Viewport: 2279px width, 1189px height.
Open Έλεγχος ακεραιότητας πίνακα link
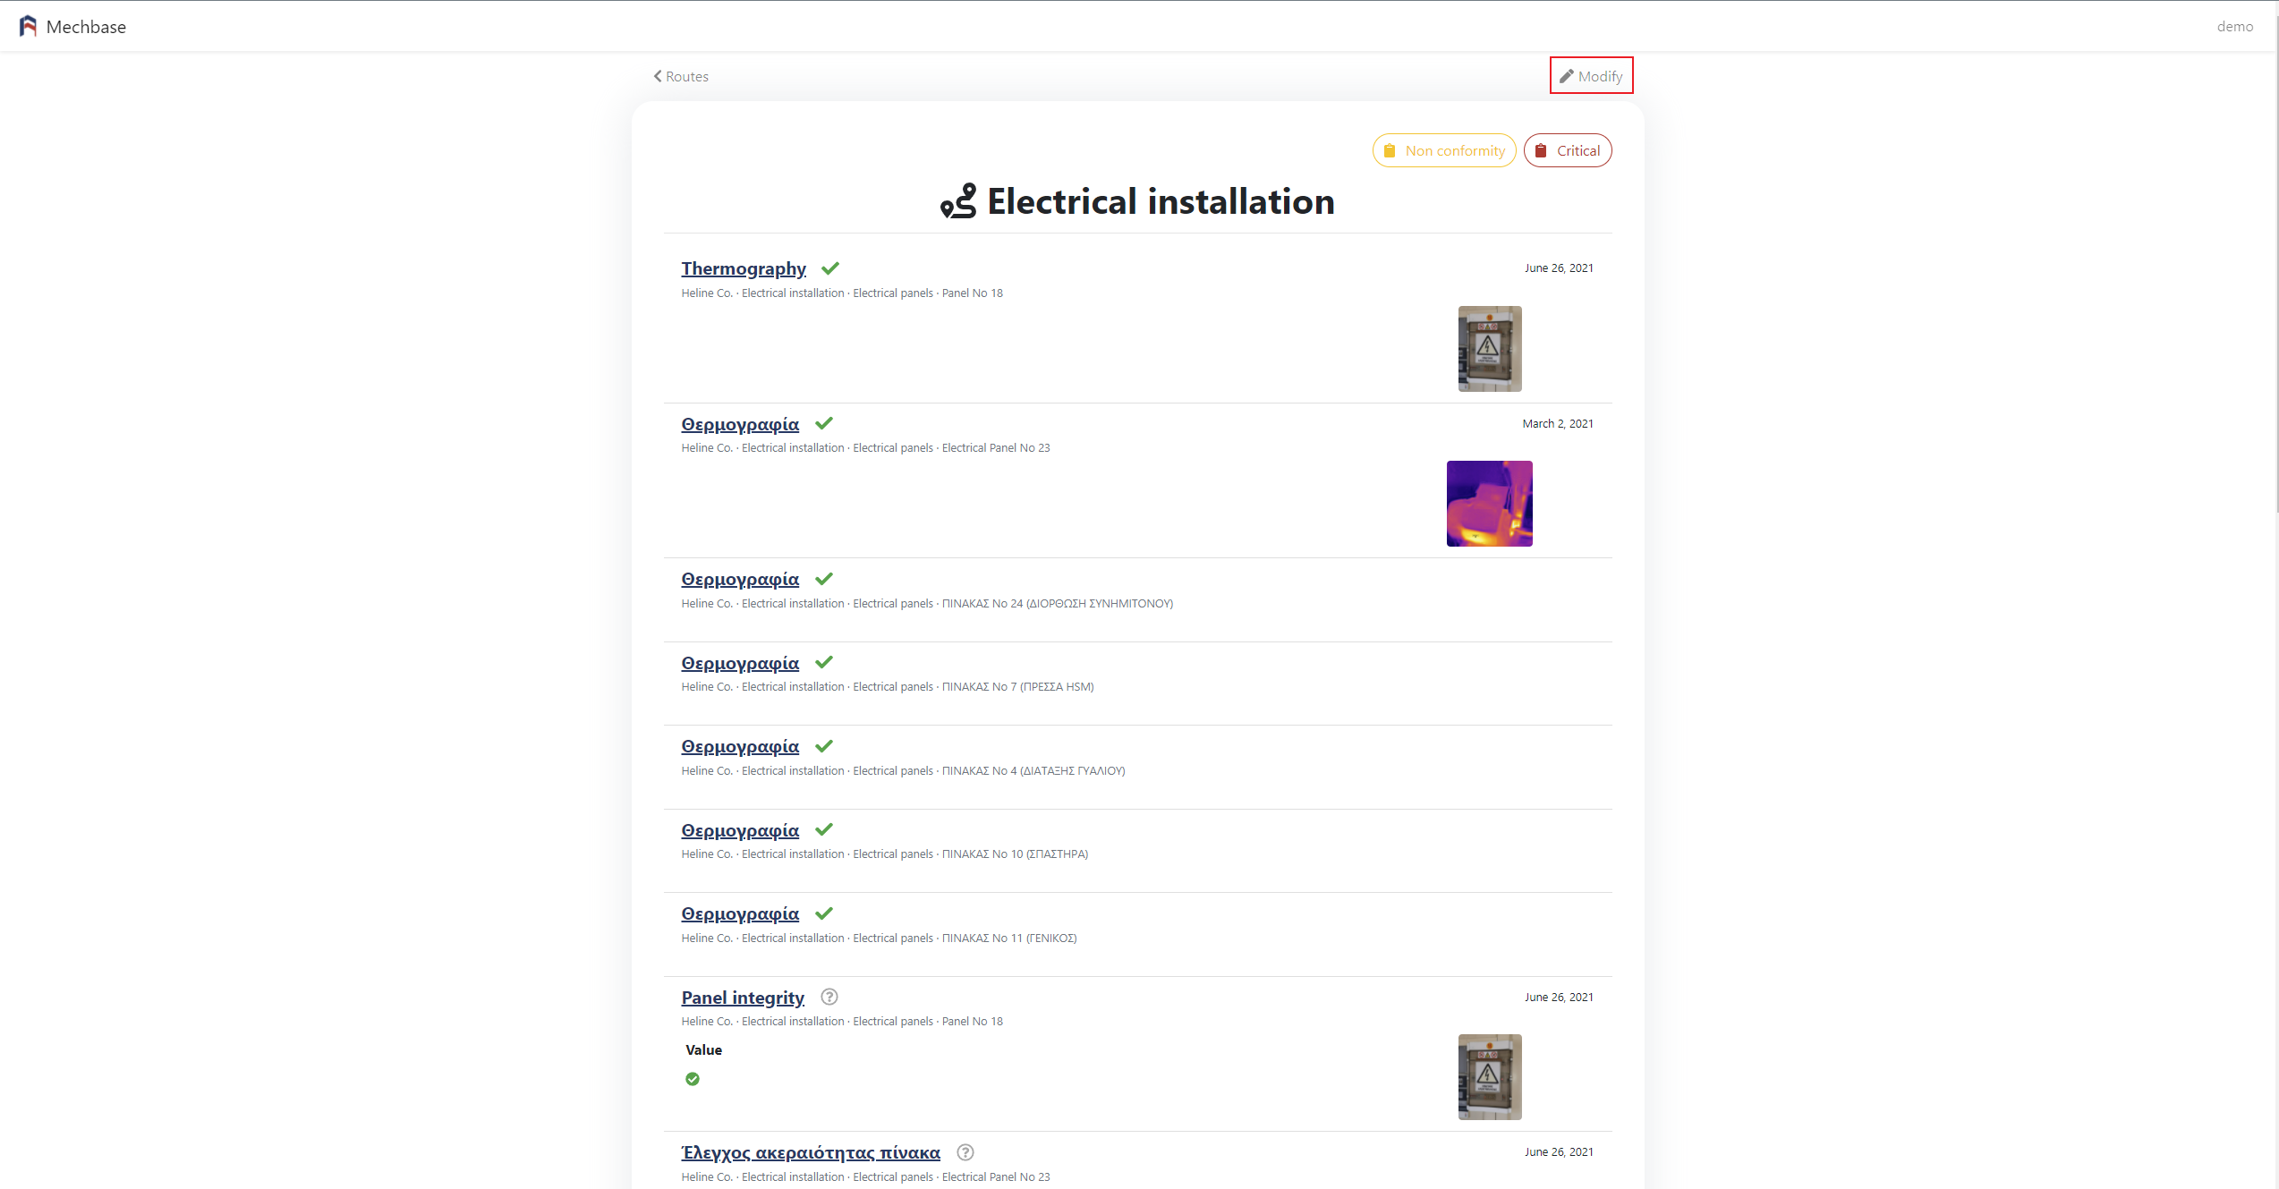[x=811, y=1153]
